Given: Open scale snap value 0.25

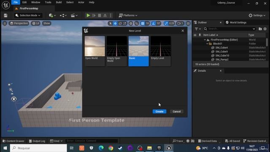Looking at the screenshot, I should pyautogui.click(x=172, y=24).
